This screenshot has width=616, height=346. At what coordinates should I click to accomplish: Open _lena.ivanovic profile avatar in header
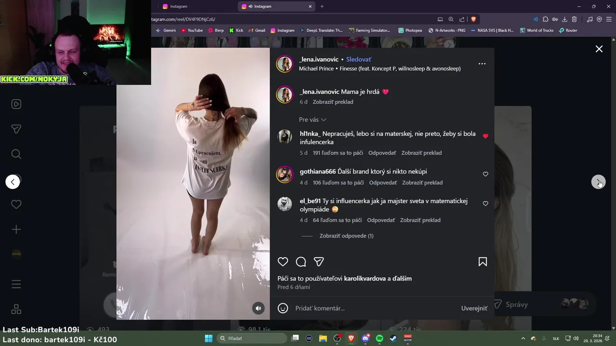pos(284,64)
